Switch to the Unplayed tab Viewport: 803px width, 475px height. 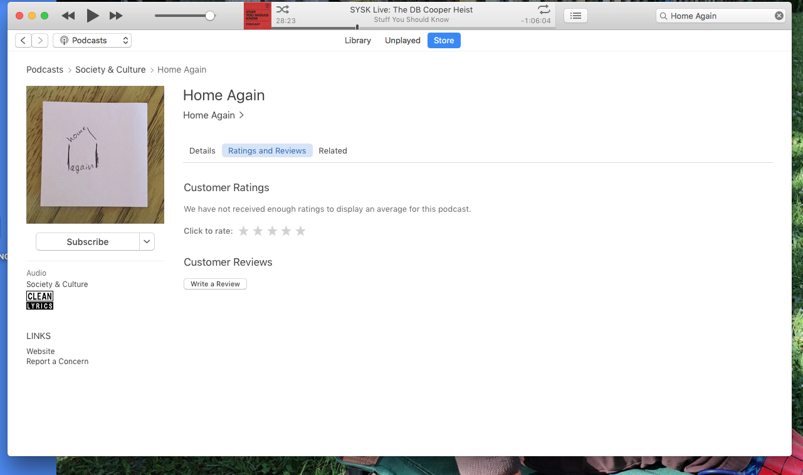coord(402,41)
